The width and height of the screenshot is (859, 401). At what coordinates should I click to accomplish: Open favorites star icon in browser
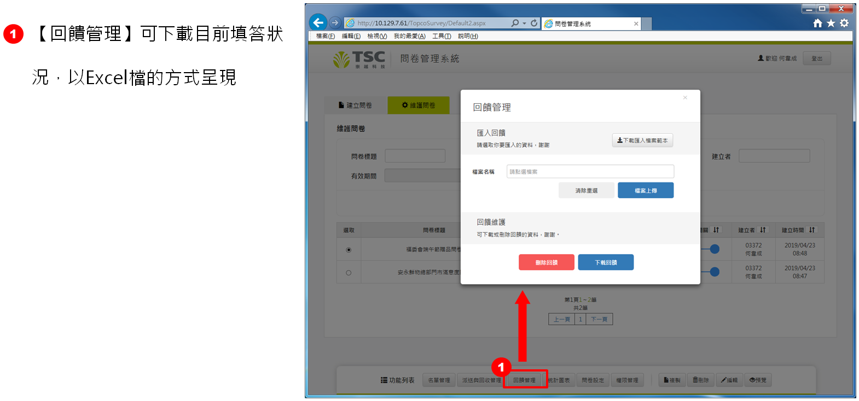[x=831, y=23]
